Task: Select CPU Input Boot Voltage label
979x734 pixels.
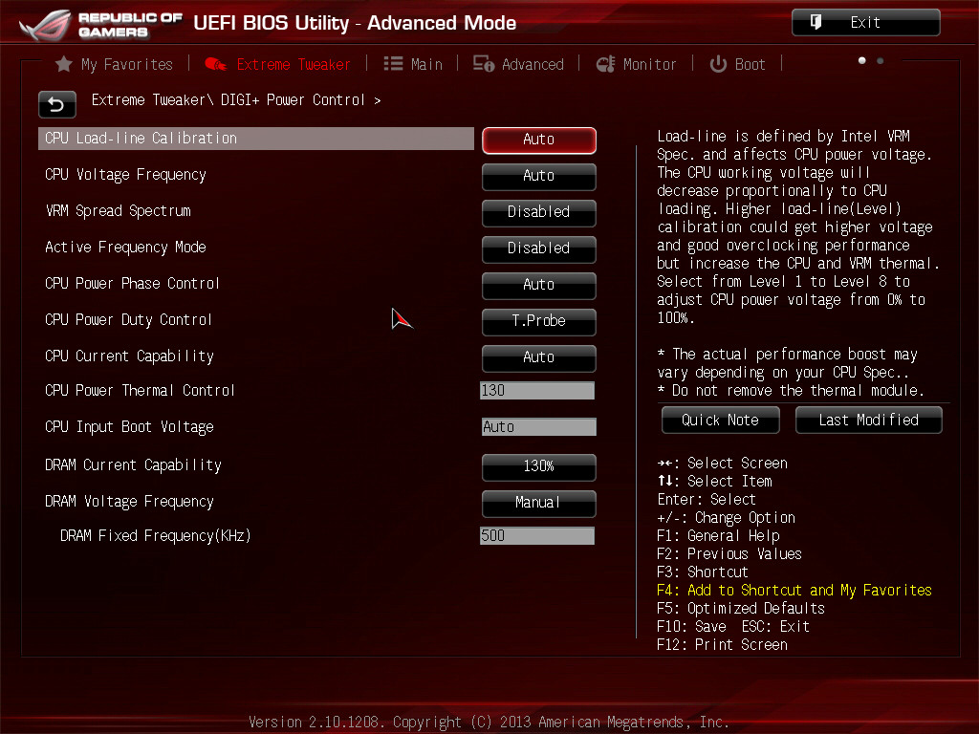Action: point(129,427)
